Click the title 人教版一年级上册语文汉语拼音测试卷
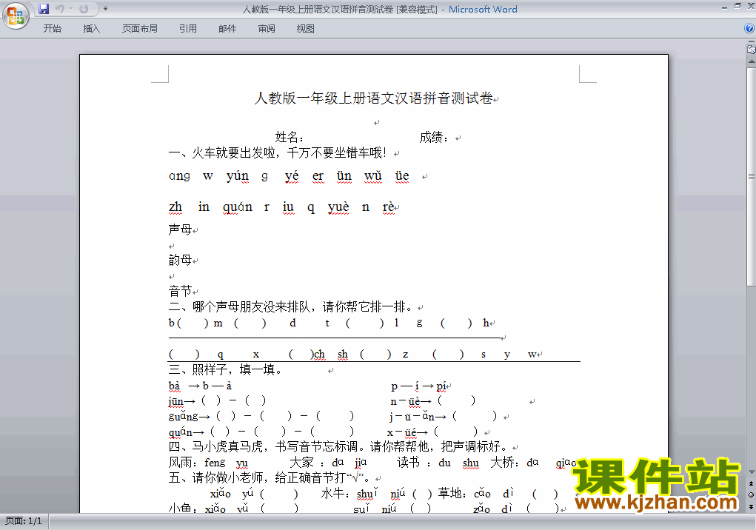 tap(374, 98)
